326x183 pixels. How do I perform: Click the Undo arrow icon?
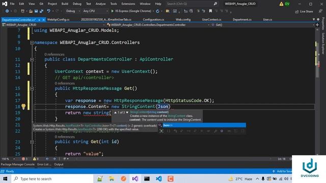(48, 11)
